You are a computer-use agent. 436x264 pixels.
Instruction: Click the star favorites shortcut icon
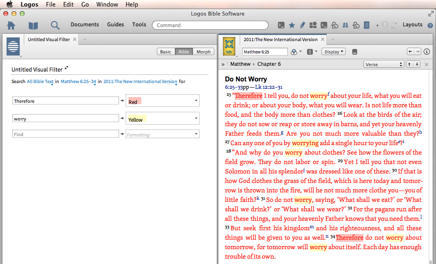(x=291, y=25)
